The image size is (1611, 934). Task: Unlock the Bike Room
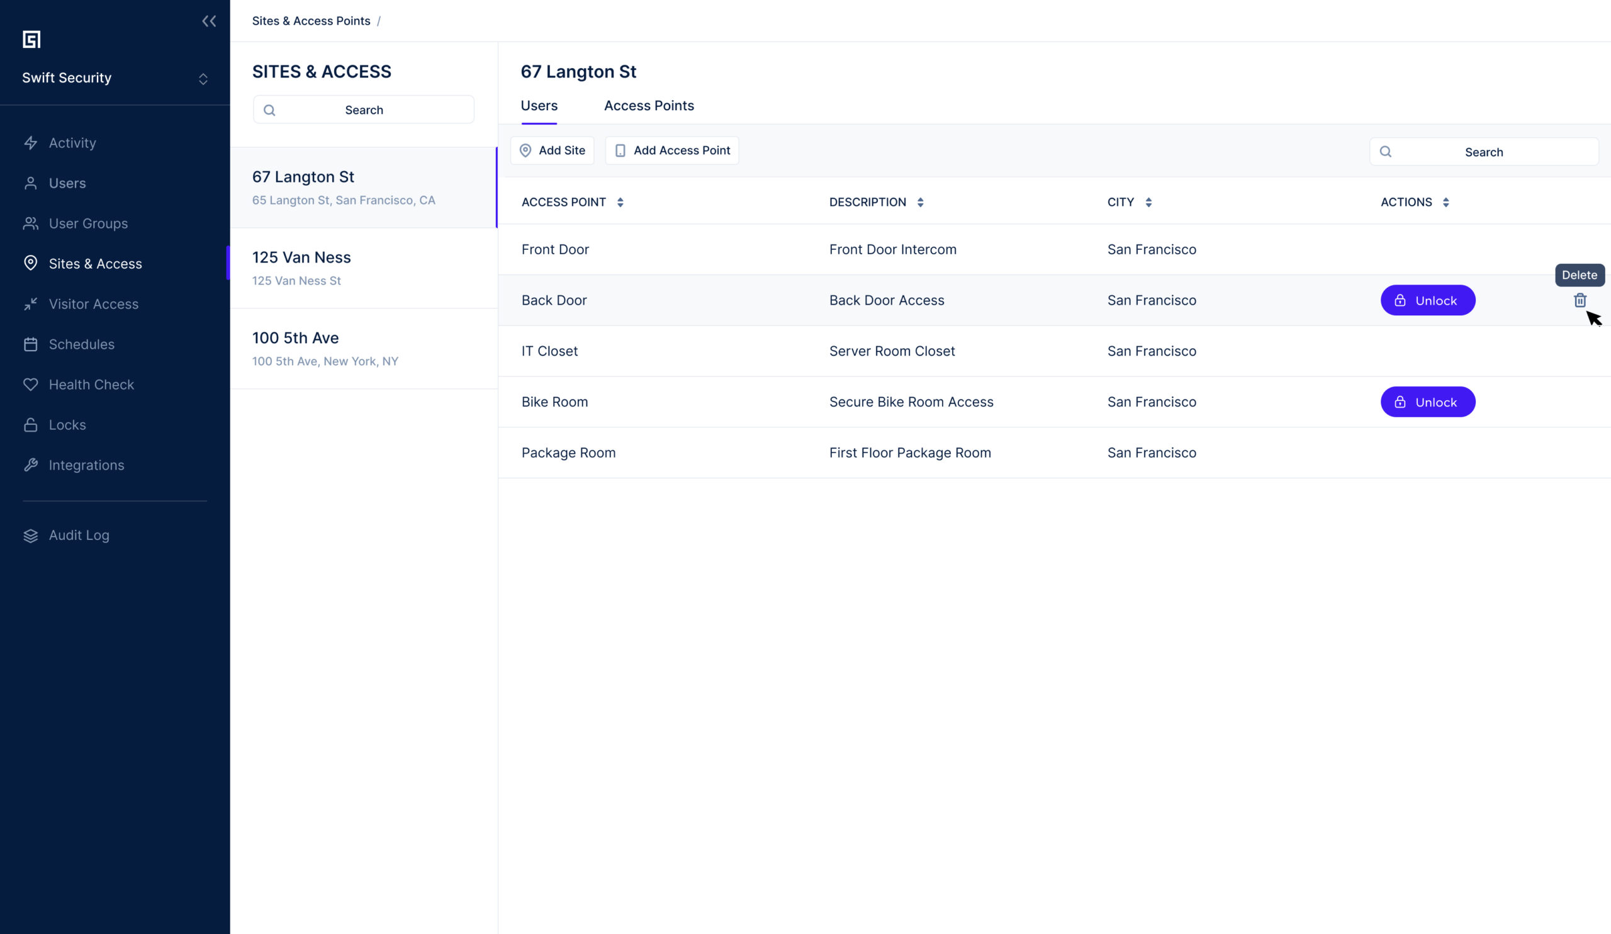pyautogui.click(x=1427, y=402)
